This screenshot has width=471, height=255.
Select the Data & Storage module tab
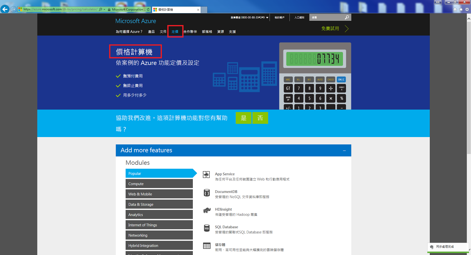(159, 204)
